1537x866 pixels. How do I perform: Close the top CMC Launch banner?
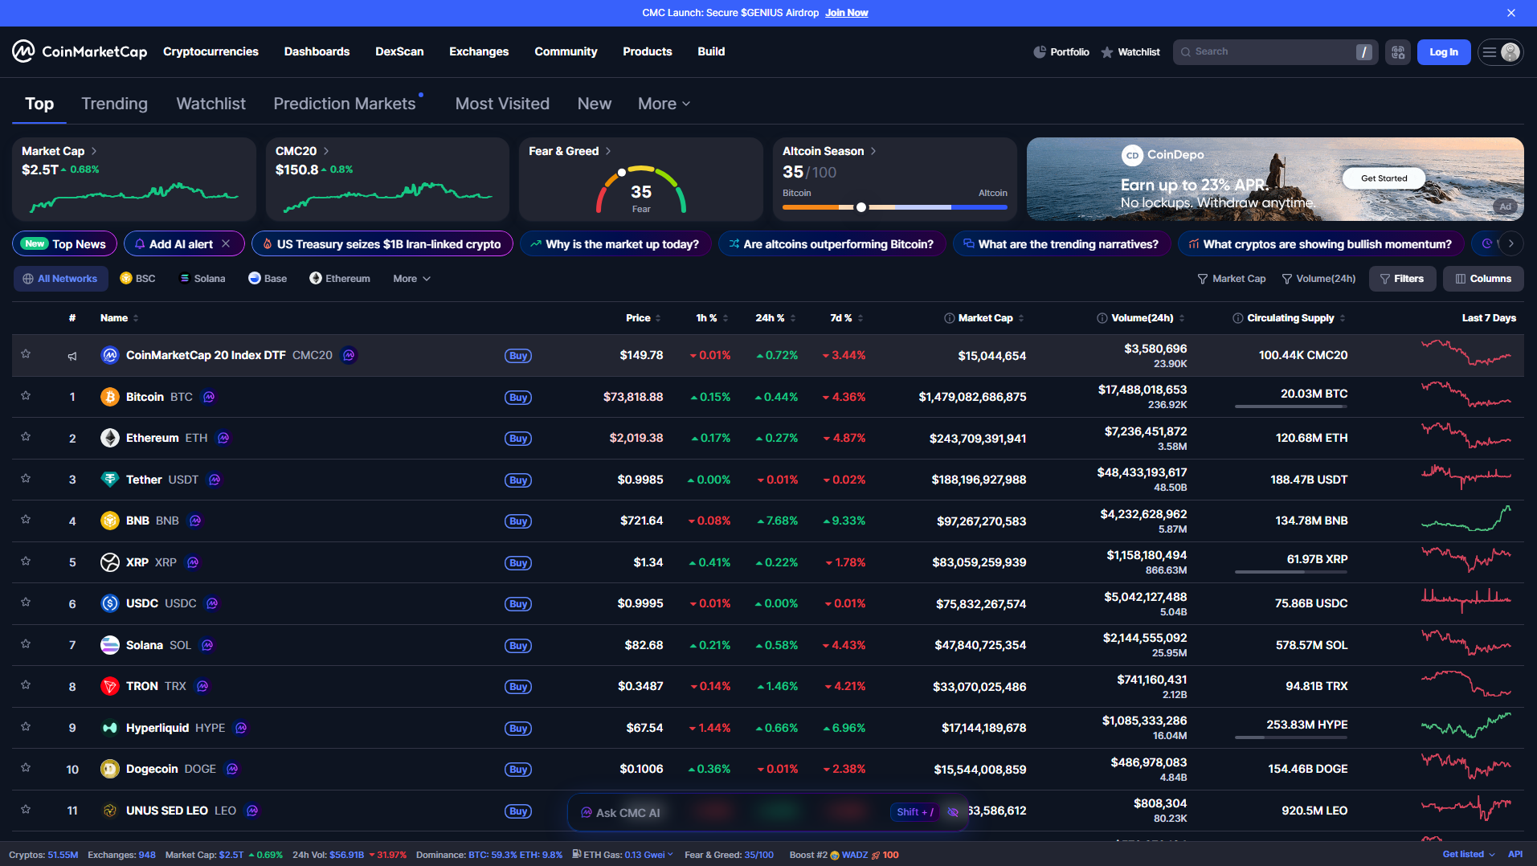coord(1511,13)
